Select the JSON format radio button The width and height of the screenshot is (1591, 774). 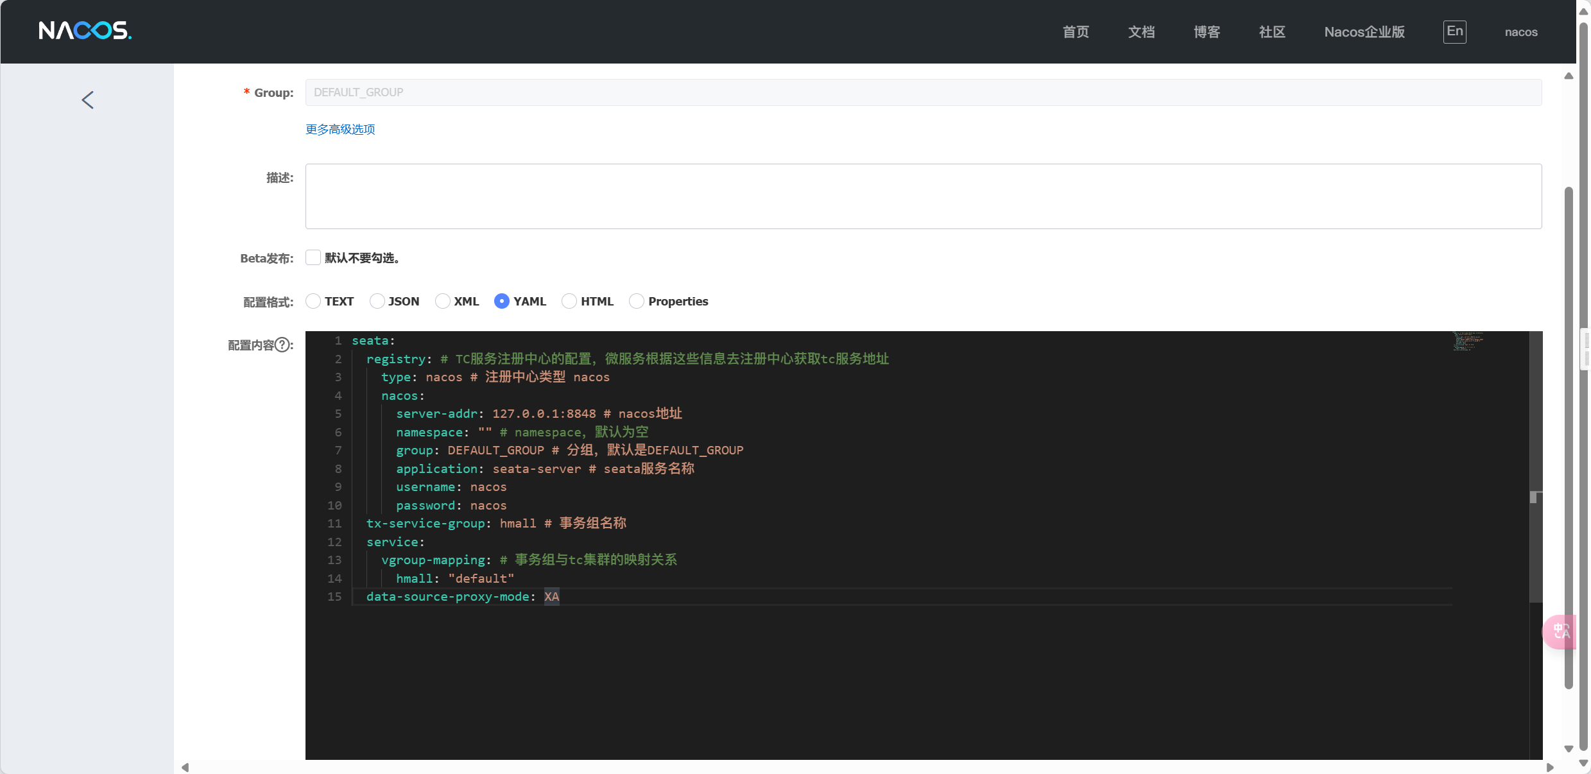(x=377, y=301)
